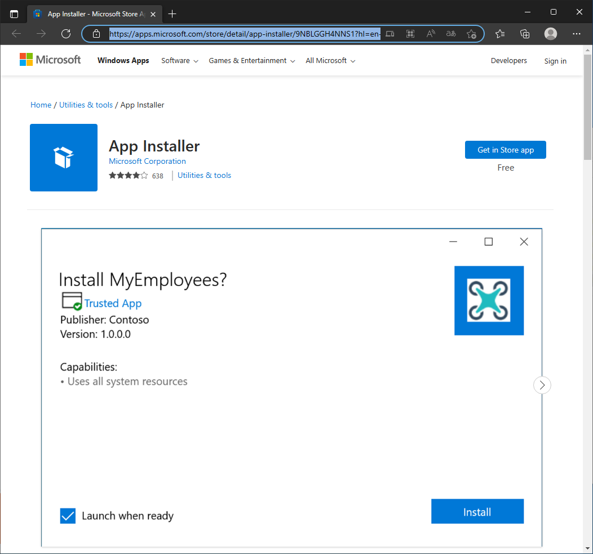Click the 'App Installer' breadcrumb text

pyautogui.click(x=142, y=105)
